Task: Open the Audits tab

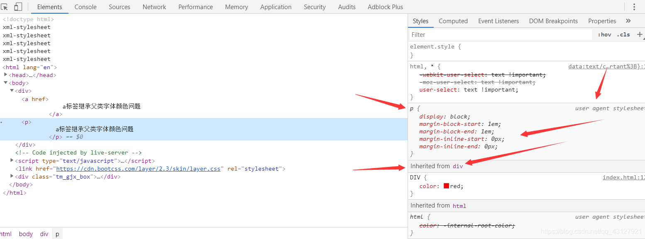Action: (347, 7)
